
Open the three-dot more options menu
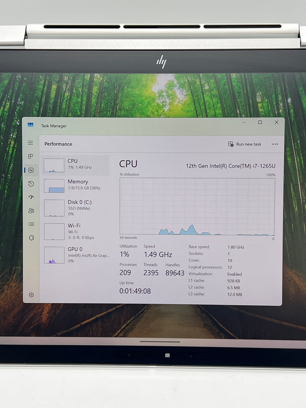pos(275,144)
